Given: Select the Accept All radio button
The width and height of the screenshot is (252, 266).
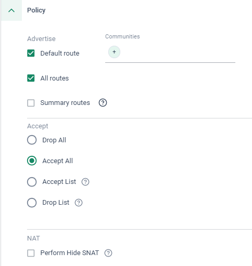Looking at the screenshot, I should (32, 161).
